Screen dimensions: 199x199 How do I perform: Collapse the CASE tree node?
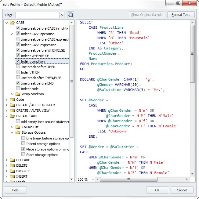click(x=7, y=23)
